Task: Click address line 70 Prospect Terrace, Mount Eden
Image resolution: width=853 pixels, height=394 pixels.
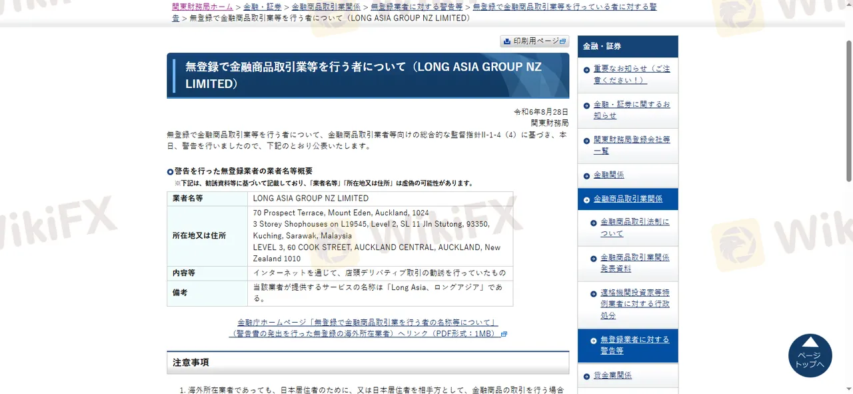Action: tap(341, 213)
